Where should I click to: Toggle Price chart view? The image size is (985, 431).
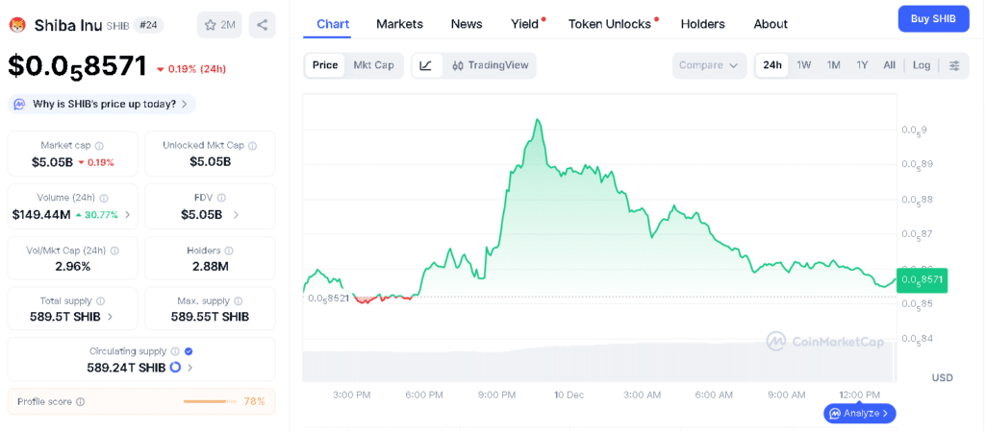point(325,65)
